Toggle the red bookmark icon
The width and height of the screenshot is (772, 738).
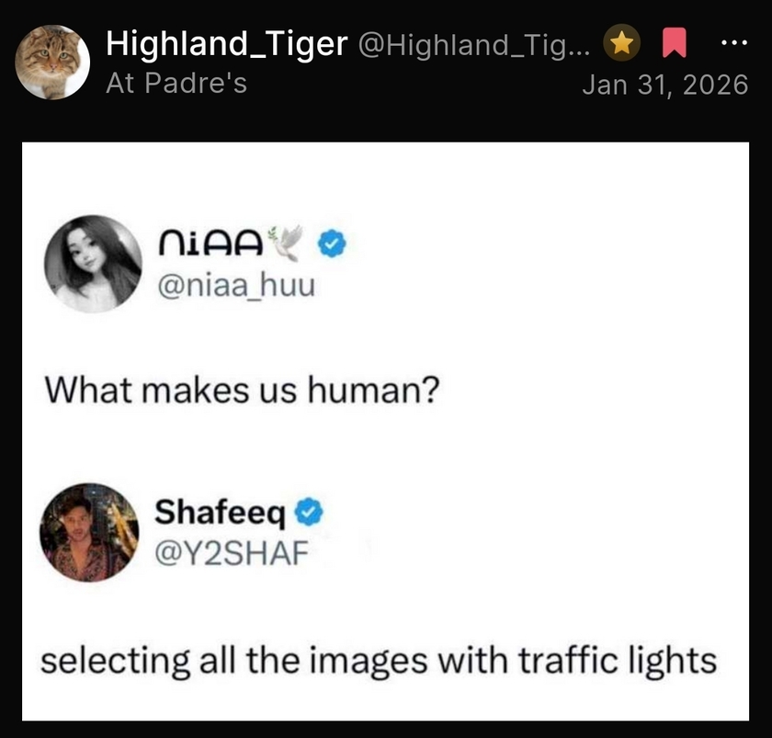tap(674, 43)
